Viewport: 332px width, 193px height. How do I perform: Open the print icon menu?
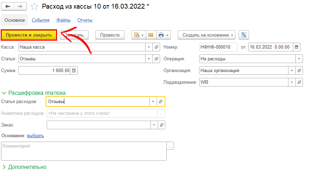point(164,35)
